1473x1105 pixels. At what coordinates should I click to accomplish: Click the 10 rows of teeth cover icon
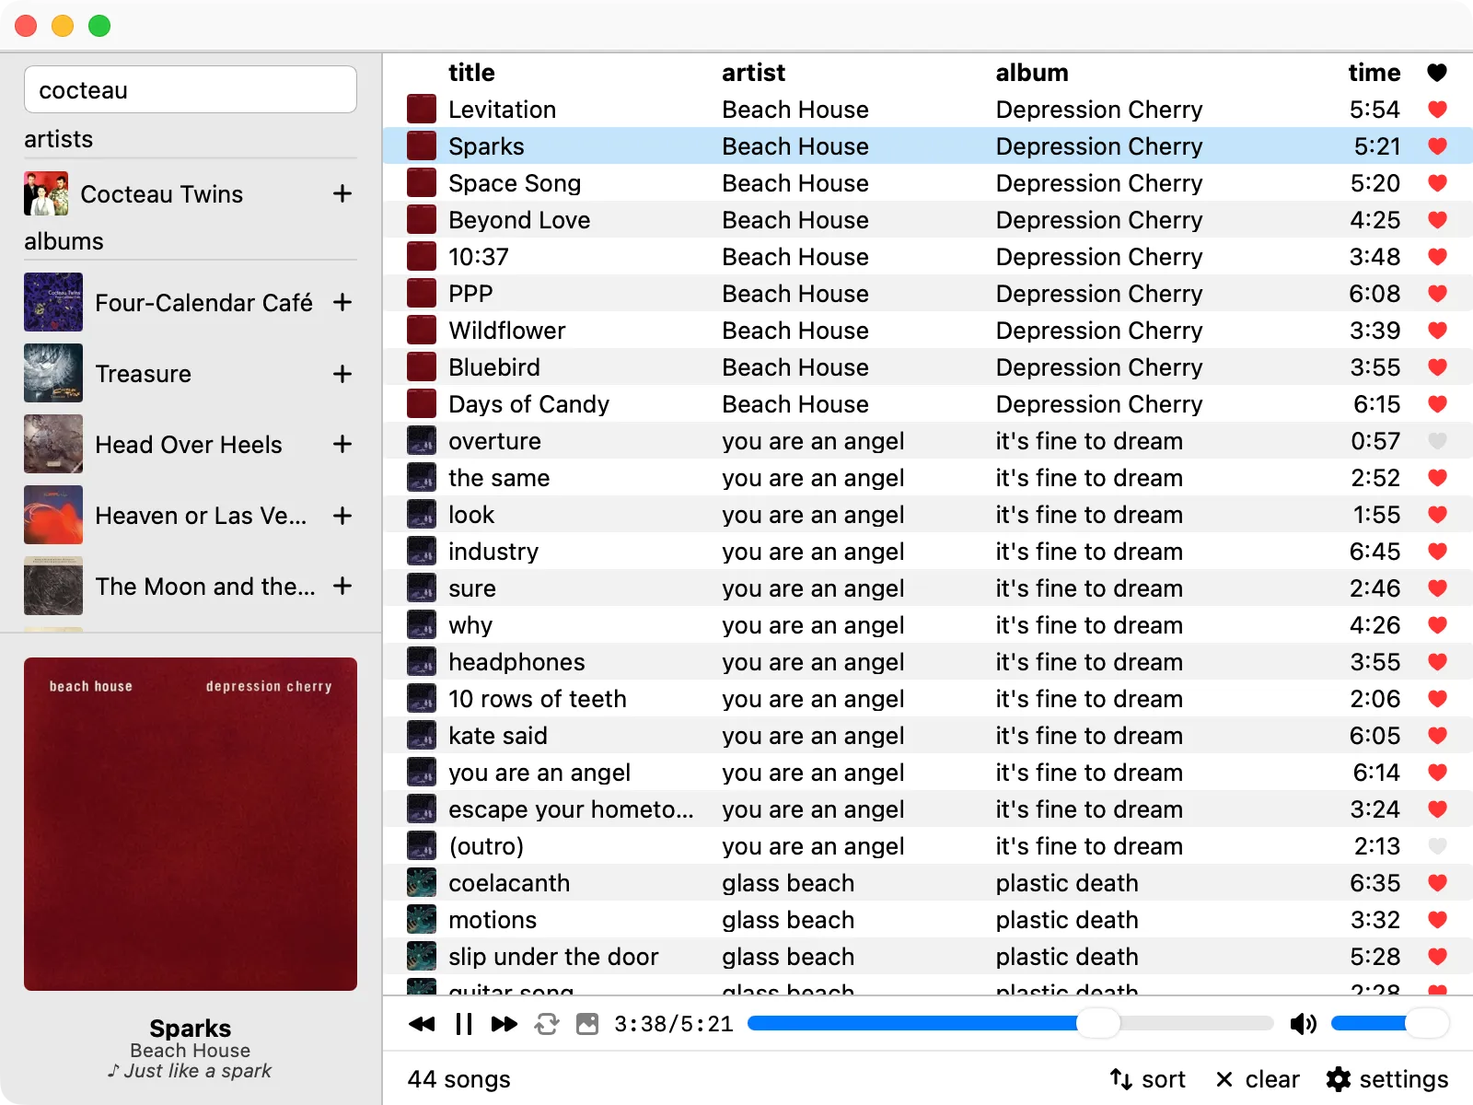point(422,698)
